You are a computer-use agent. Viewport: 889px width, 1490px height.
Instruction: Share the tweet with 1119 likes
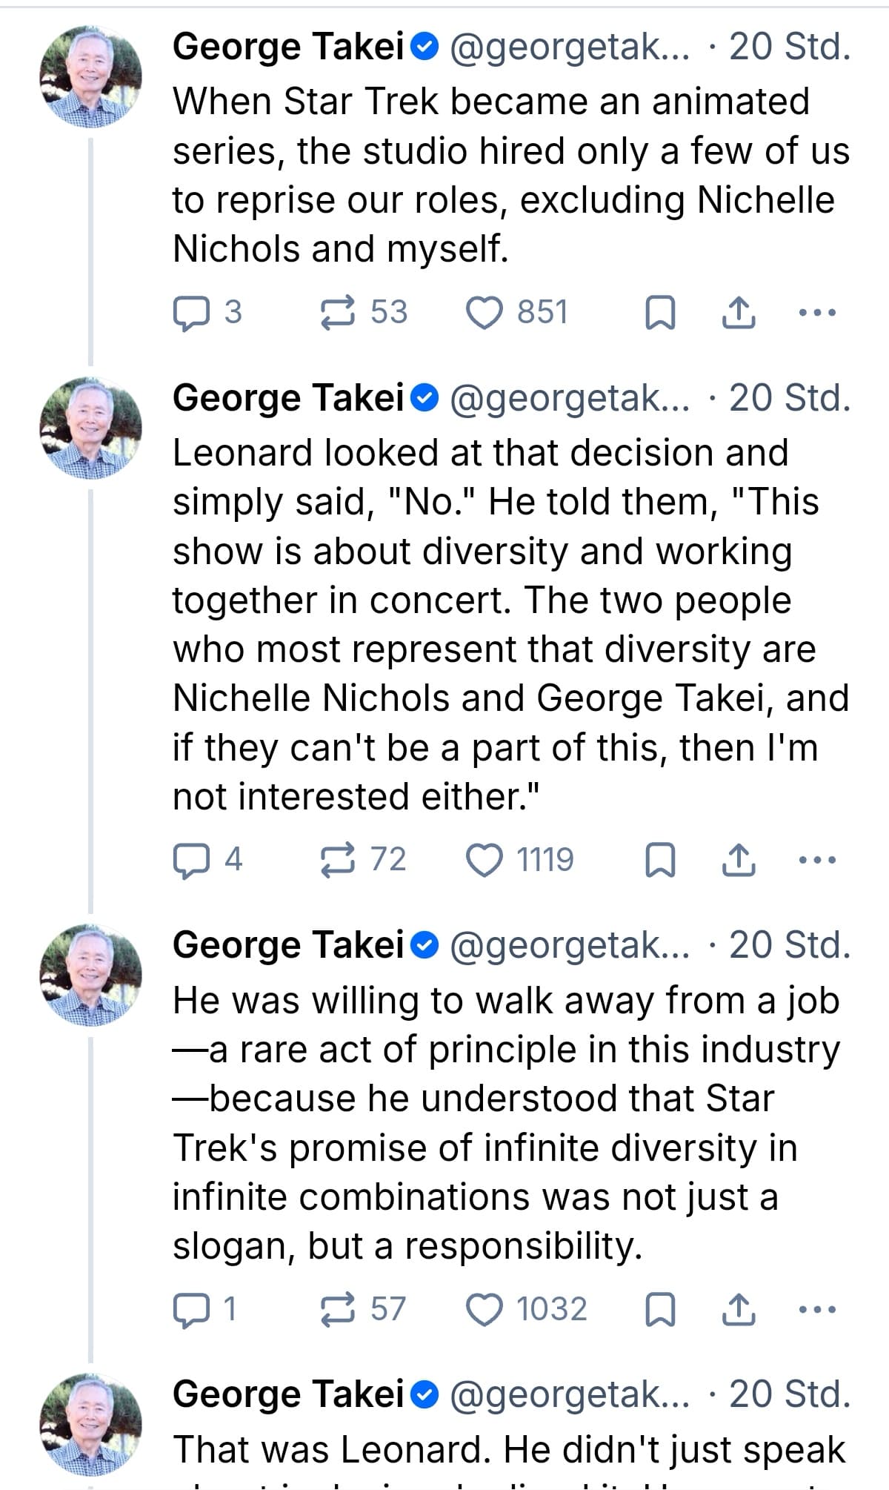[738, 860]
